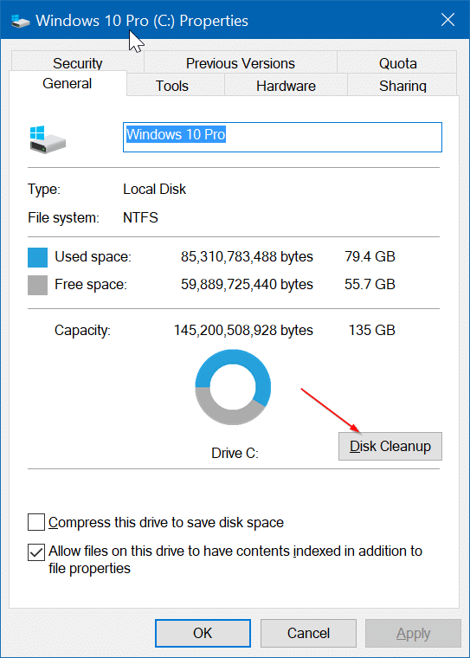Click the disk usage donut chart
The width and height of the screenshot is (470, 658).
click(x=233, y=387)
